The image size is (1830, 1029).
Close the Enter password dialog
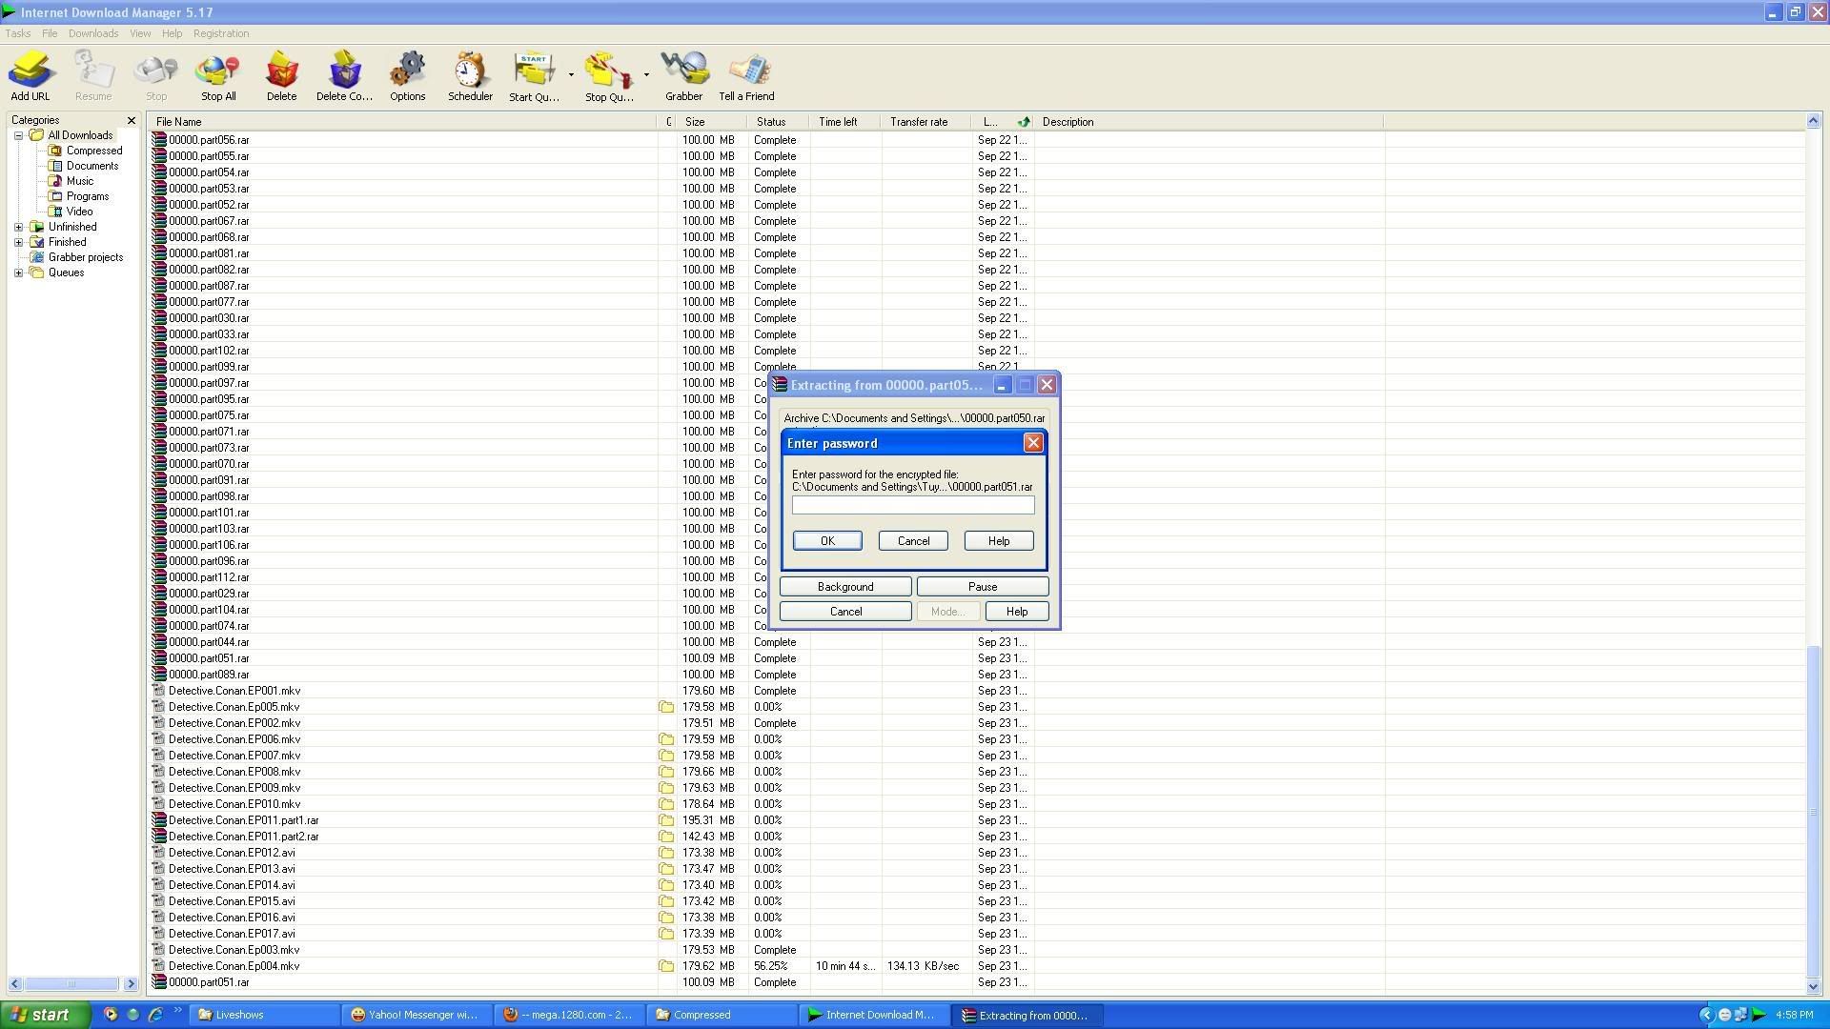point(1033,443)
